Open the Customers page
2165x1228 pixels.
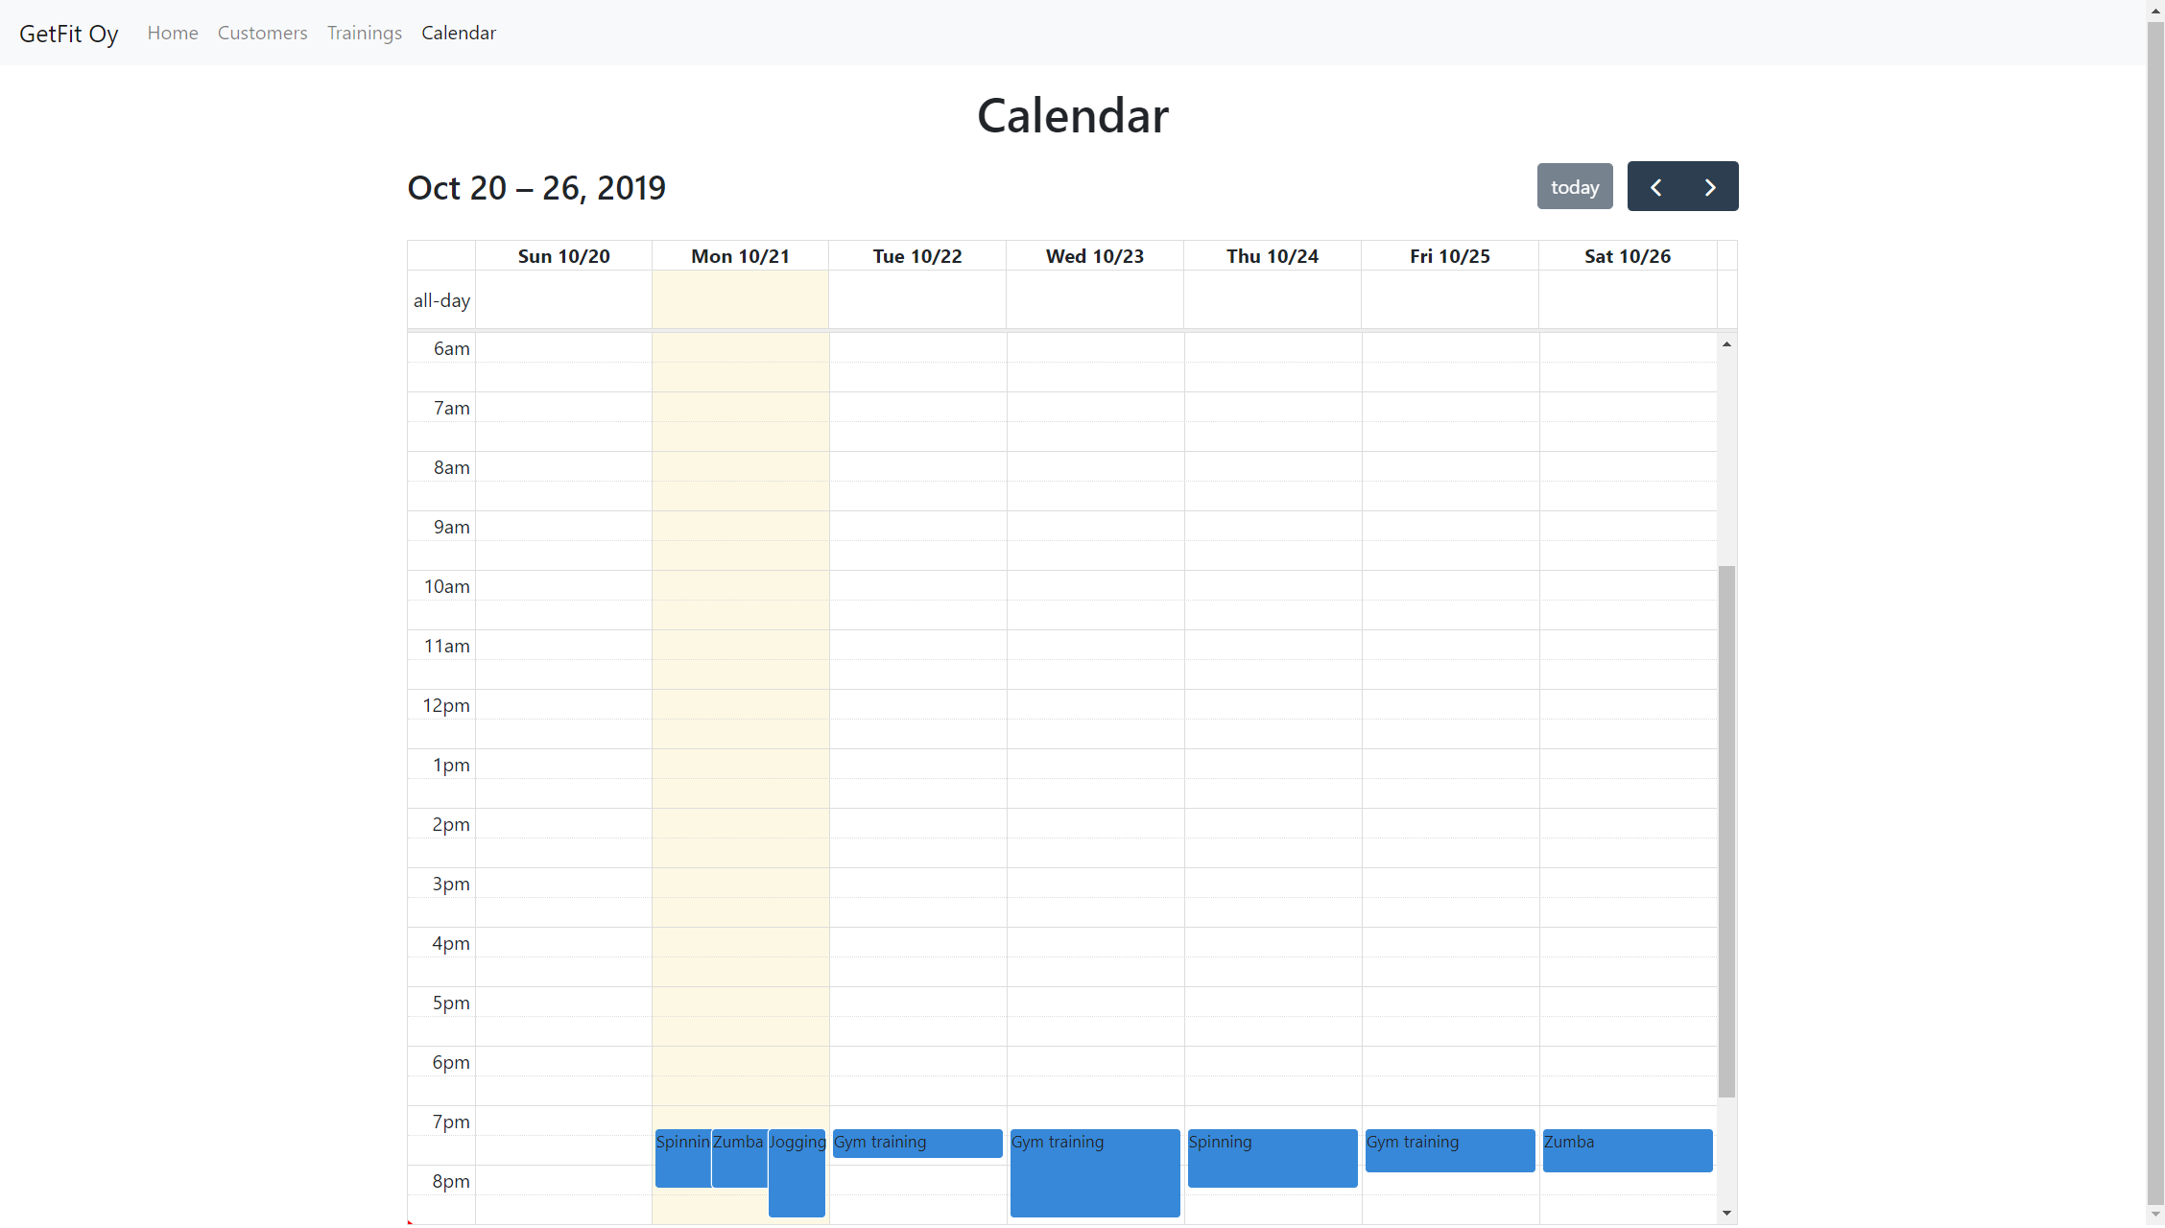click(262, 33)
